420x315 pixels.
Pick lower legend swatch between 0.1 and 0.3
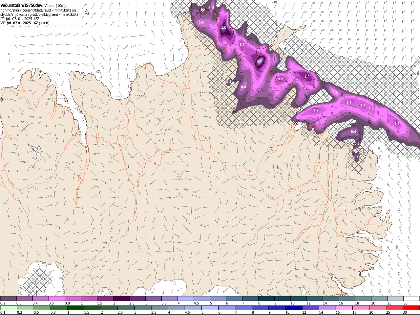[x=9, y=308]
